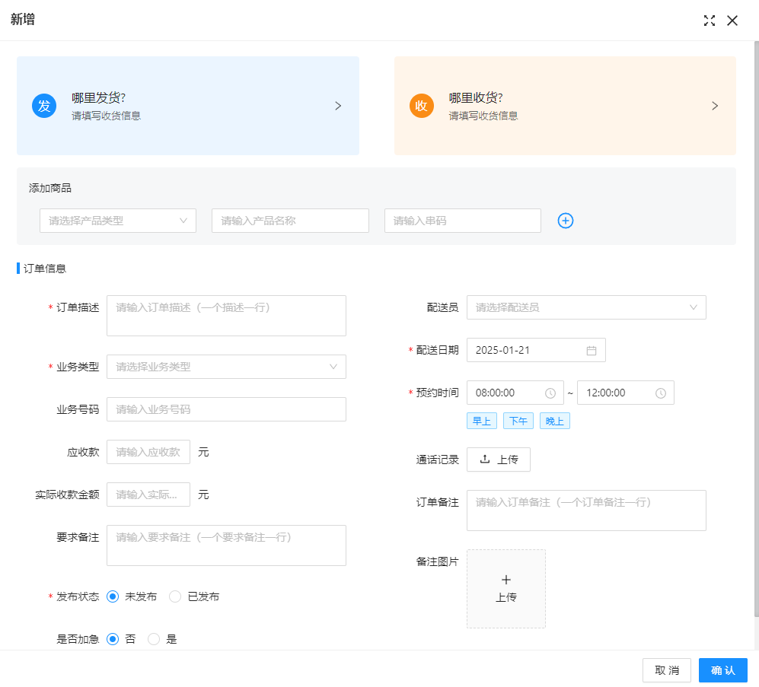This screenshot has height=687, width=759.
Task: Choose the 早上 time preset tag
Action: pos(482,421)
